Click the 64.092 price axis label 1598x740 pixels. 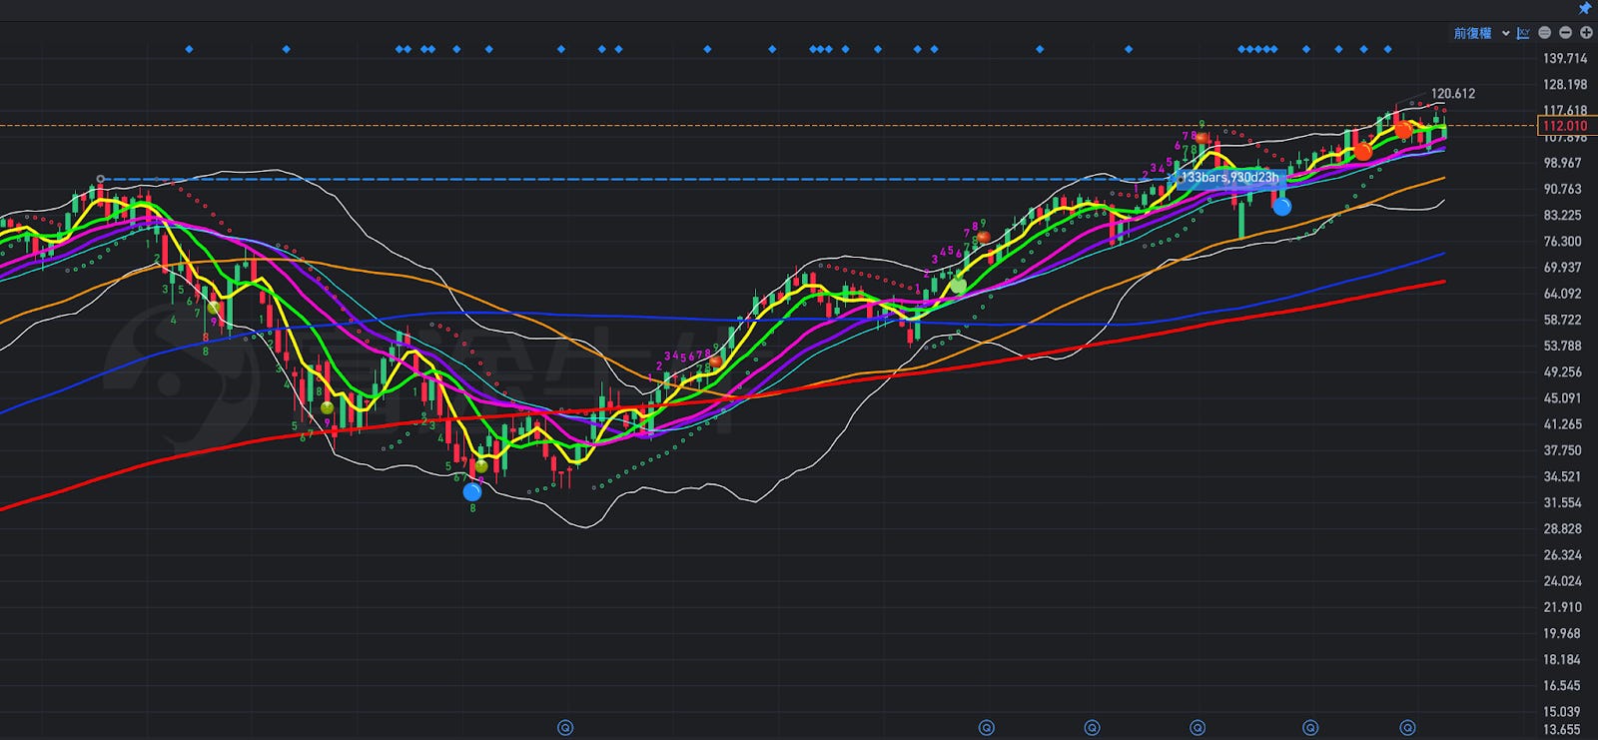pyautogui.click(x=1563, y=294)
